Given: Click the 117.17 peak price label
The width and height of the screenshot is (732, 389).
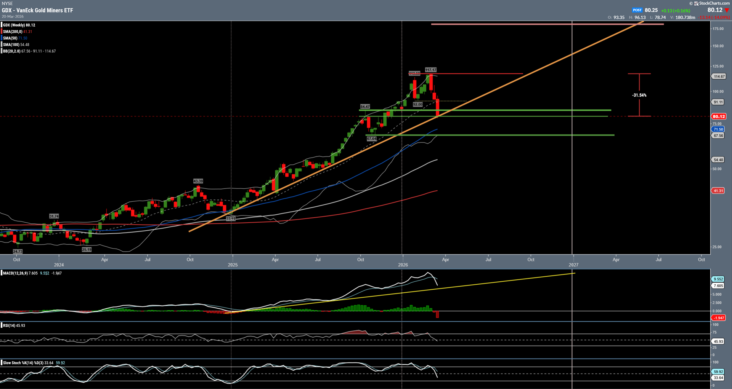Looking at the screenshot, I should (x=431, y=70).
